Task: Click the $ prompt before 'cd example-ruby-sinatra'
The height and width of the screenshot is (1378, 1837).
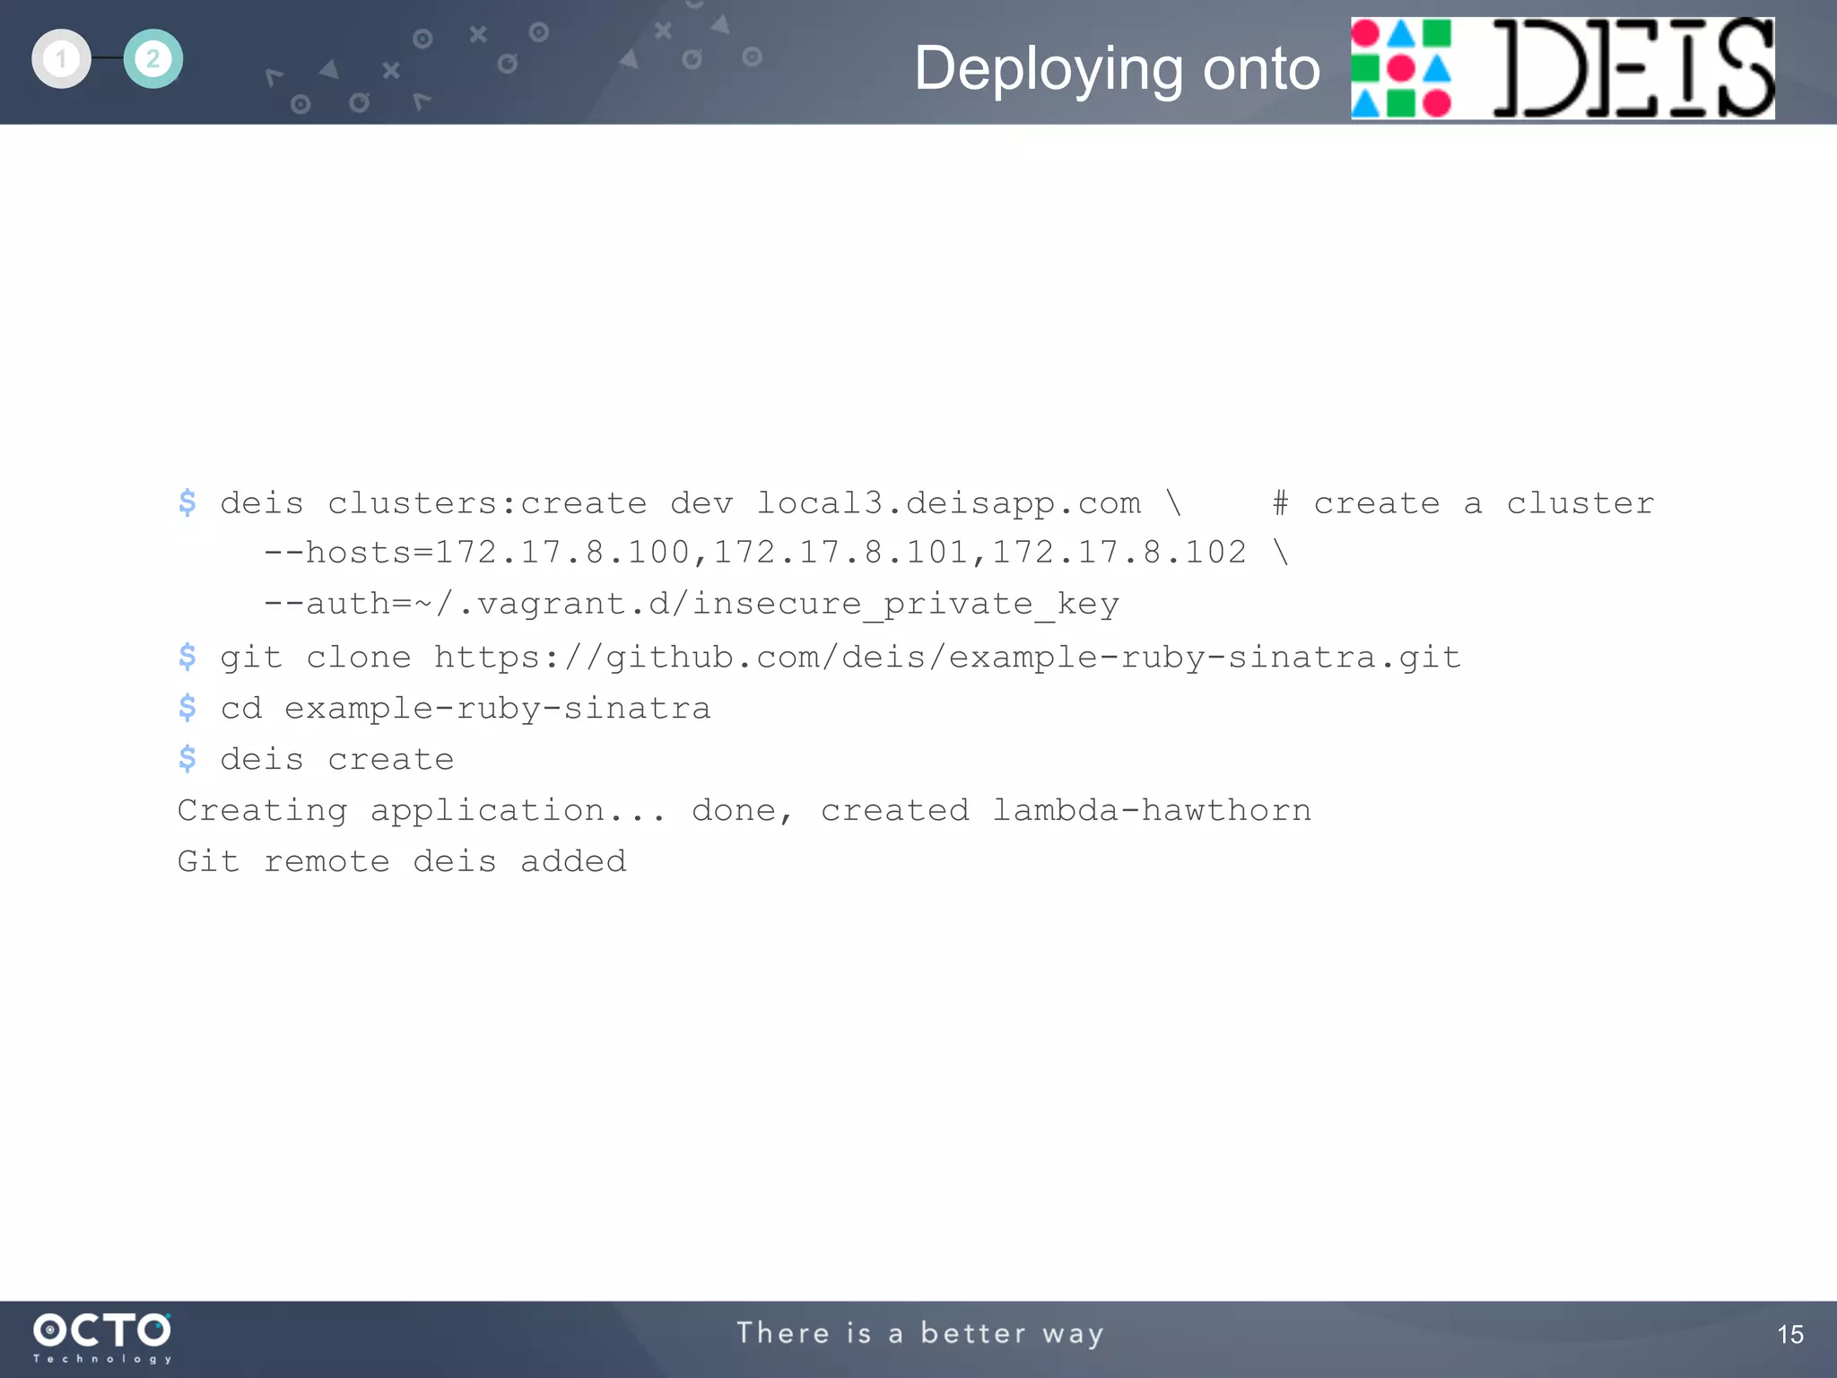Action: (187, 708)
